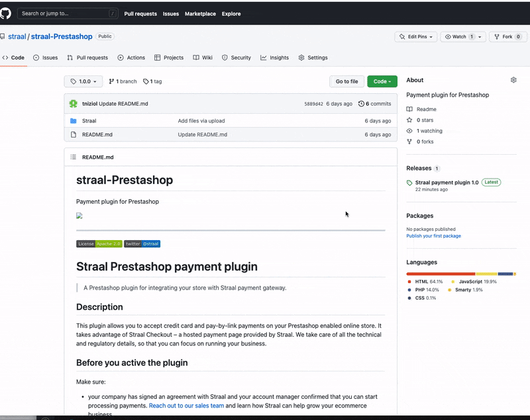The width and height of the screenshot is (530, 420).
Task: Open tniziol author link
Action: (x=90, y=104)
